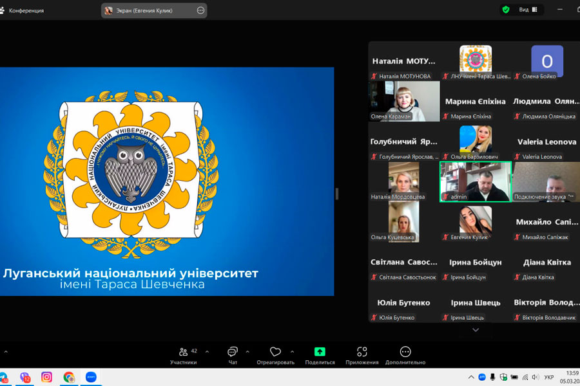Open the Вид view layout menu
The image size is (580, 386).
528,10
